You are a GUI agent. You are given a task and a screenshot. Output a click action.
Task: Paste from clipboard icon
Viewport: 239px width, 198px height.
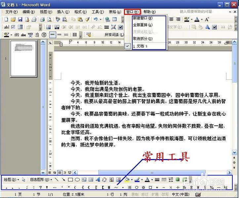[80, 19]
